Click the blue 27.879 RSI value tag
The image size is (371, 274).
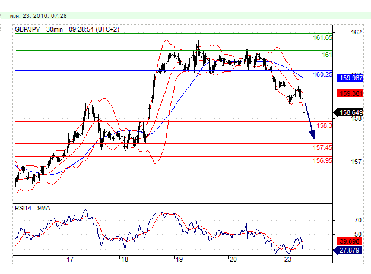(351, 251)
